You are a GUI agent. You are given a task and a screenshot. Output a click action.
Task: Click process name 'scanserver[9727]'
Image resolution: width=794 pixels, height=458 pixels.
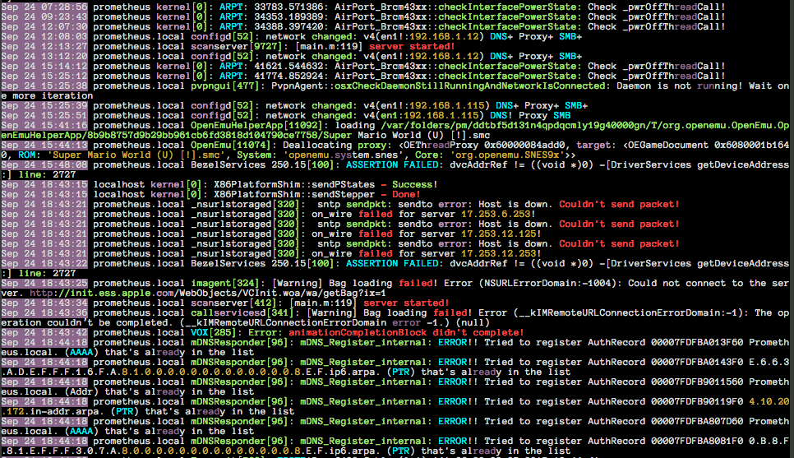tap(237, 47)
